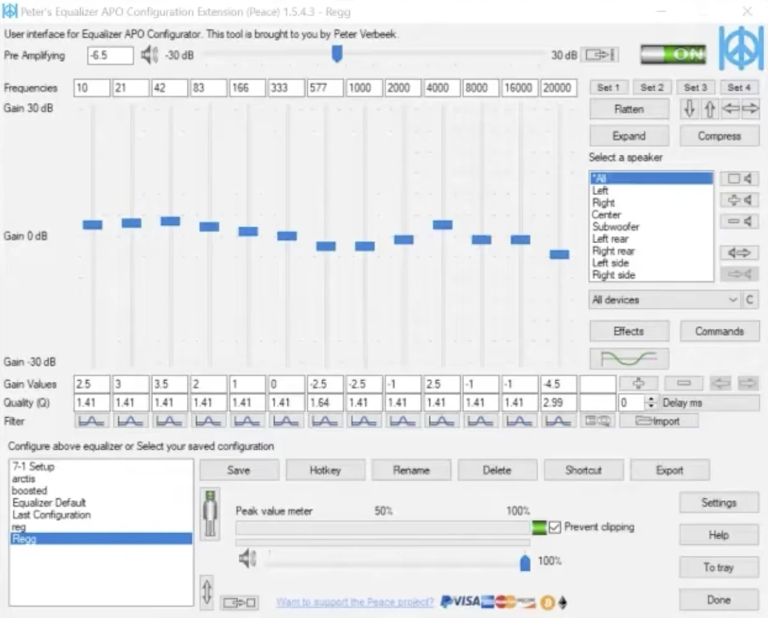Load preset Set 3

point(695,88)
